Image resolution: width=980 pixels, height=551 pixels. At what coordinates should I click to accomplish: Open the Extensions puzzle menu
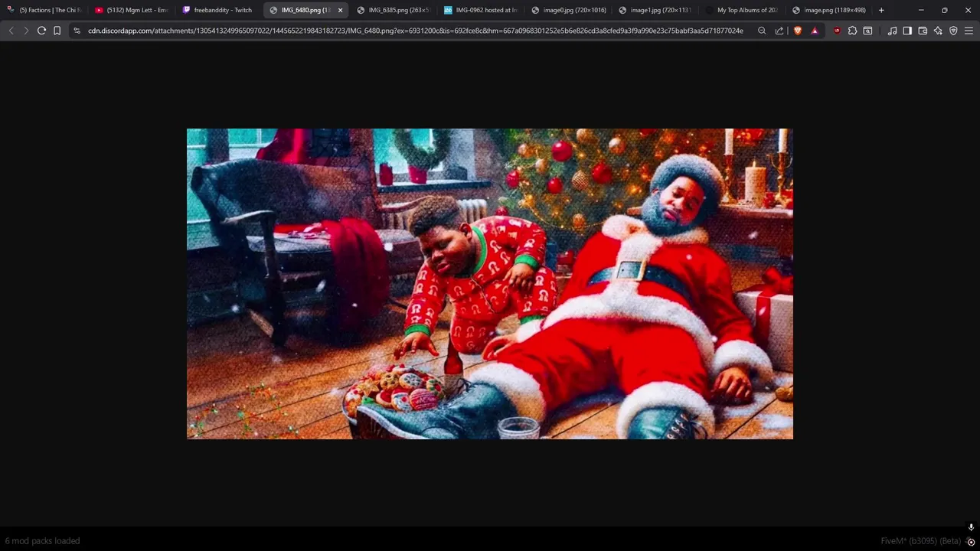click(x=852, y=31)
